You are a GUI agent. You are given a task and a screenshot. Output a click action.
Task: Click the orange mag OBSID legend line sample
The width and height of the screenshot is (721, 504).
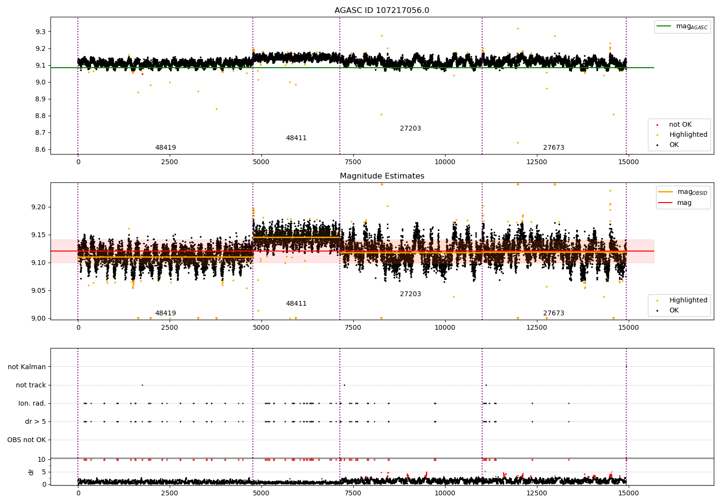pyautogui.click(x=666, y=192)
